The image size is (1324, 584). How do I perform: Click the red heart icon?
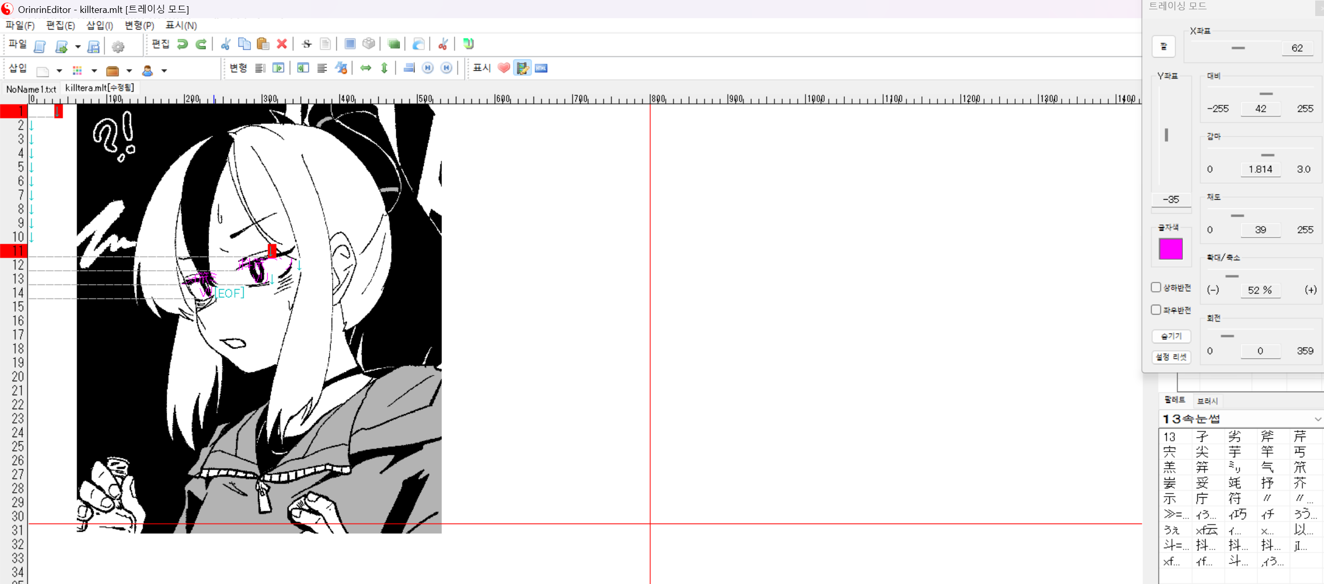pos(503,68)
